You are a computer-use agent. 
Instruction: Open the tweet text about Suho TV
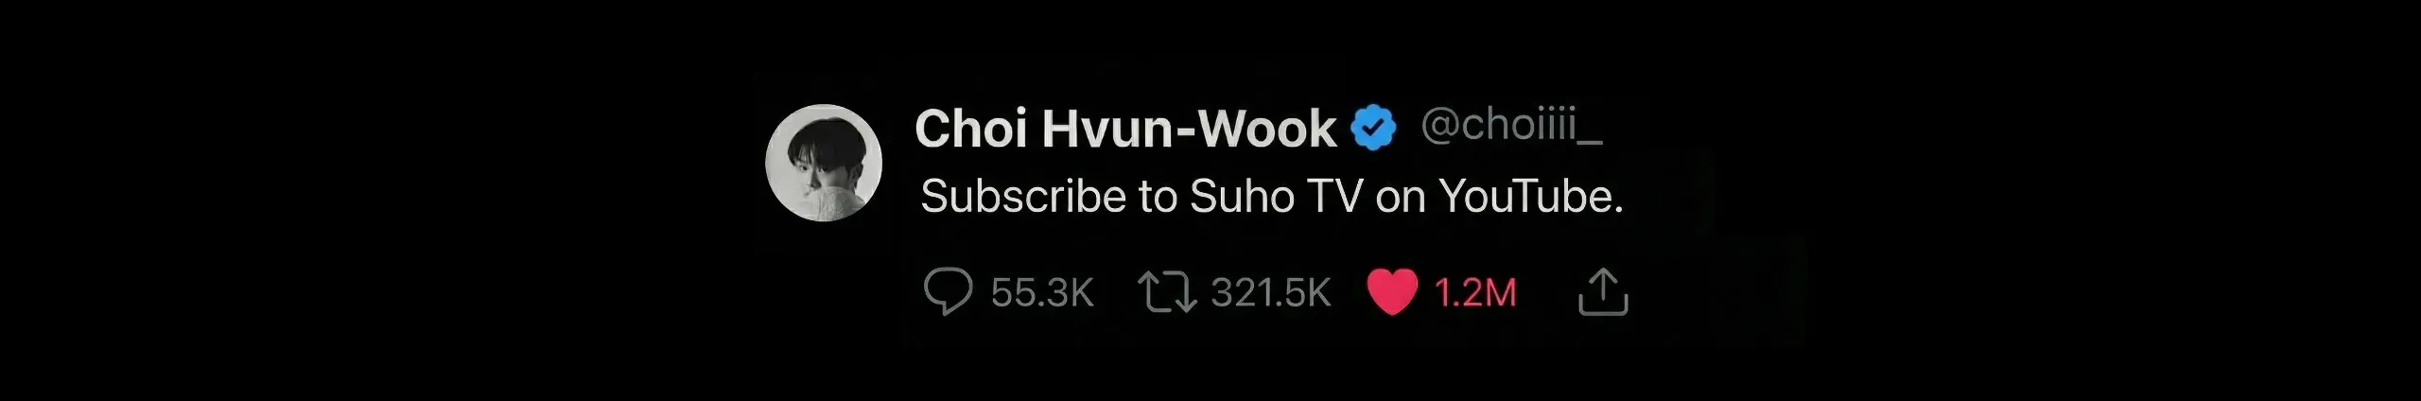1272,197
